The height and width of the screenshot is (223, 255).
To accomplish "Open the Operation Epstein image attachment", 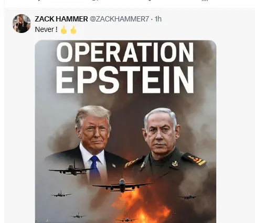I will (125, 131).
